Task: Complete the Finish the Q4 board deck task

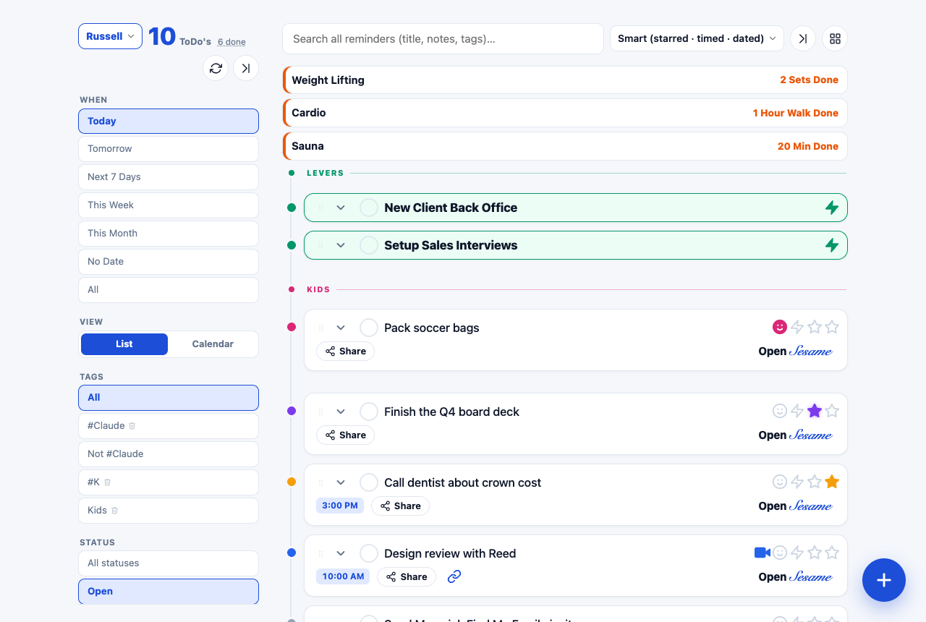Action: (x=369, y=412)
